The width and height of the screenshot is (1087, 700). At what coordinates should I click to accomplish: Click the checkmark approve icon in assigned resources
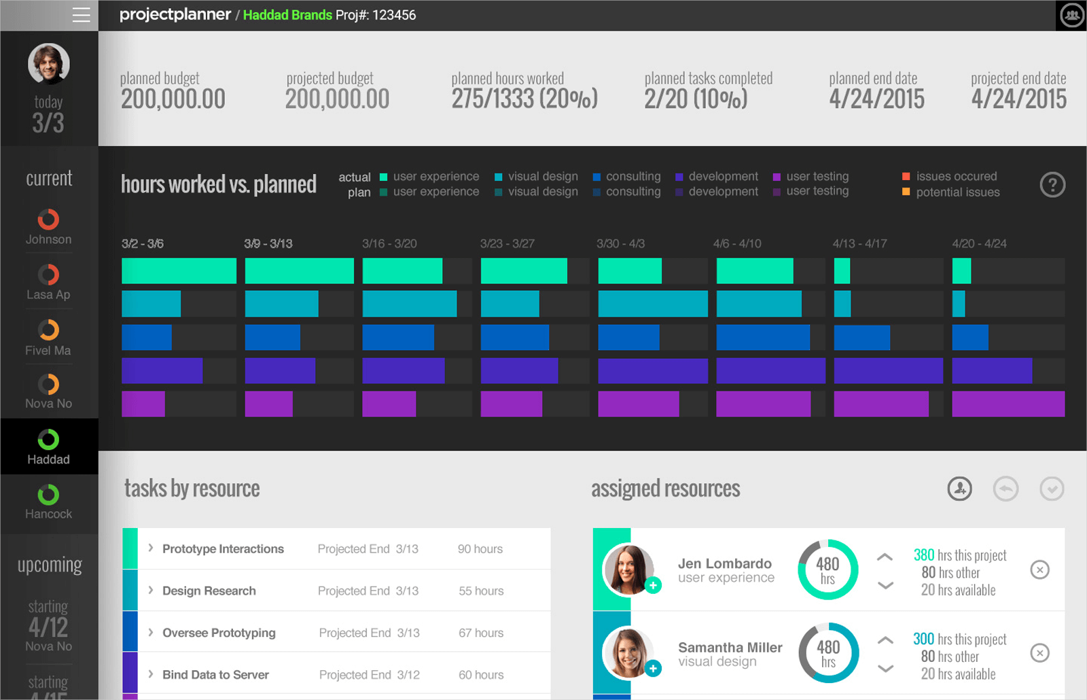(1052, 489)
